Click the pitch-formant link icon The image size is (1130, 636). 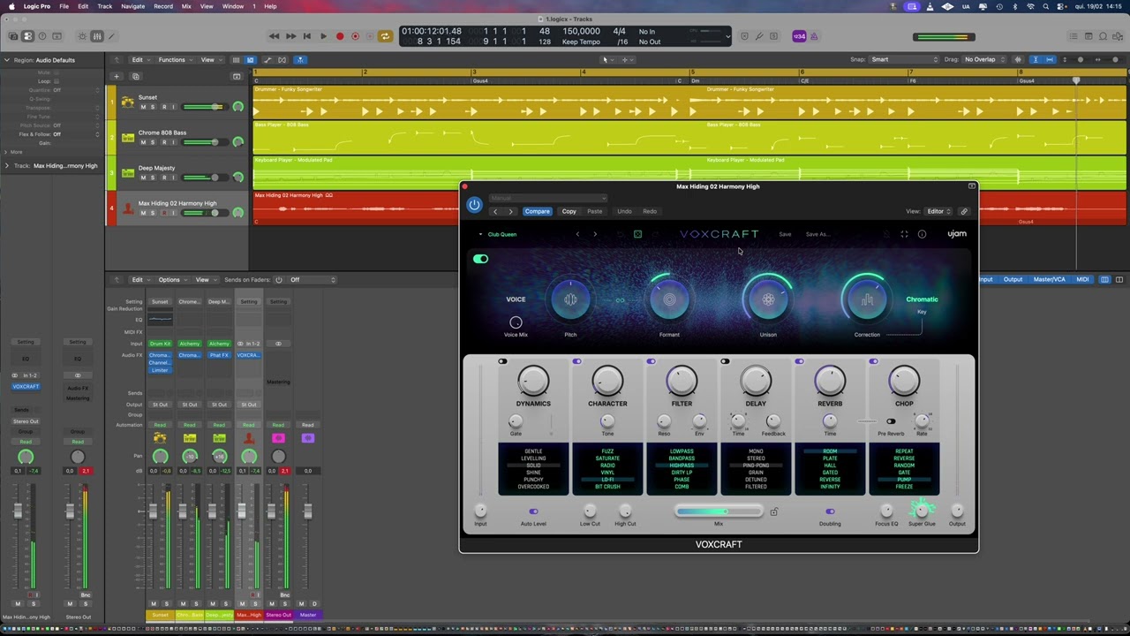(620, 300)
